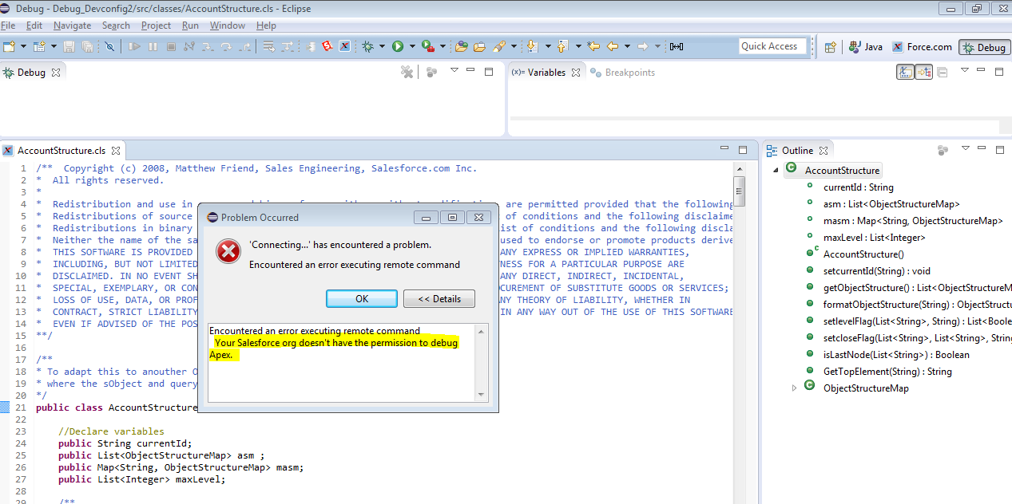Collapse the AccountStructure outline node
1012x504 pixels.
coord(775,171)
